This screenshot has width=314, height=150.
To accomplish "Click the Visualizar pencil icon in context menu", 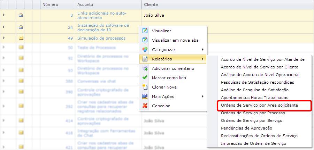I will [145, 31].
